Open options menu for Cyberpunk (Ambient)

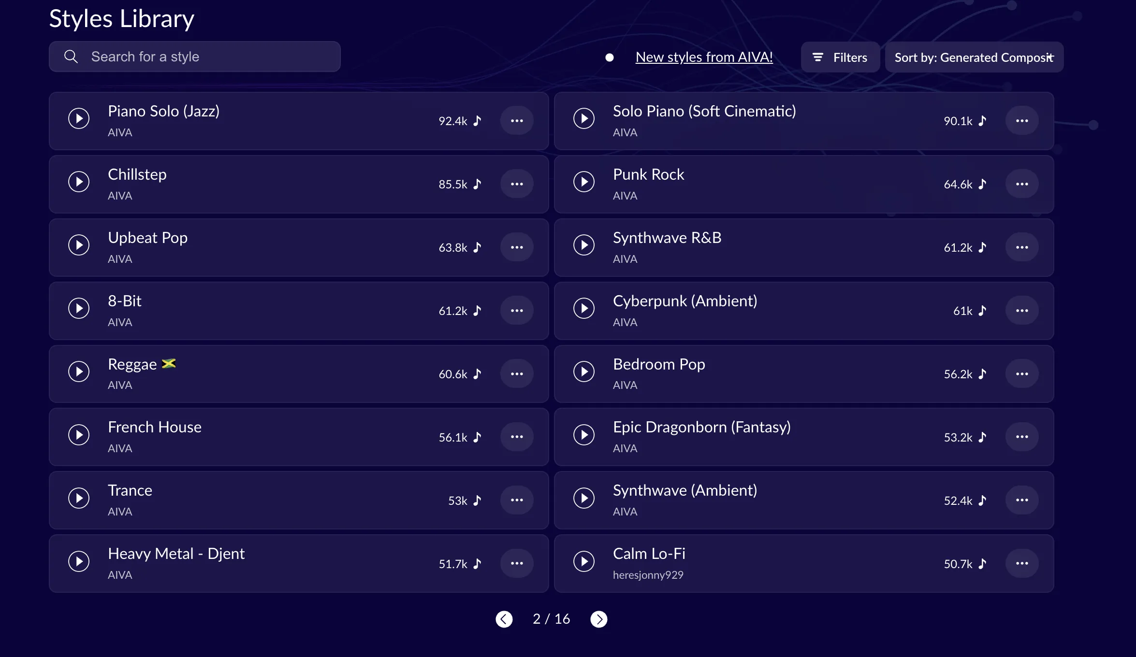click(x=1022, y=311)
